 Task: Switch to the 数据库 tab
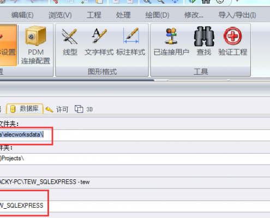pos(25,109)
